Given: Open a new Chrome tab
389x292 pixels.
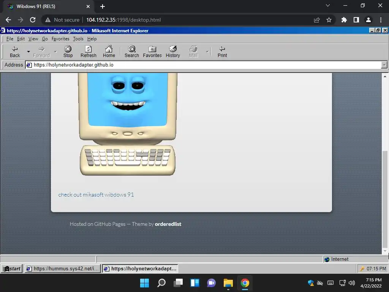Looking at the screenshot, I should click(x=103, y=6).
